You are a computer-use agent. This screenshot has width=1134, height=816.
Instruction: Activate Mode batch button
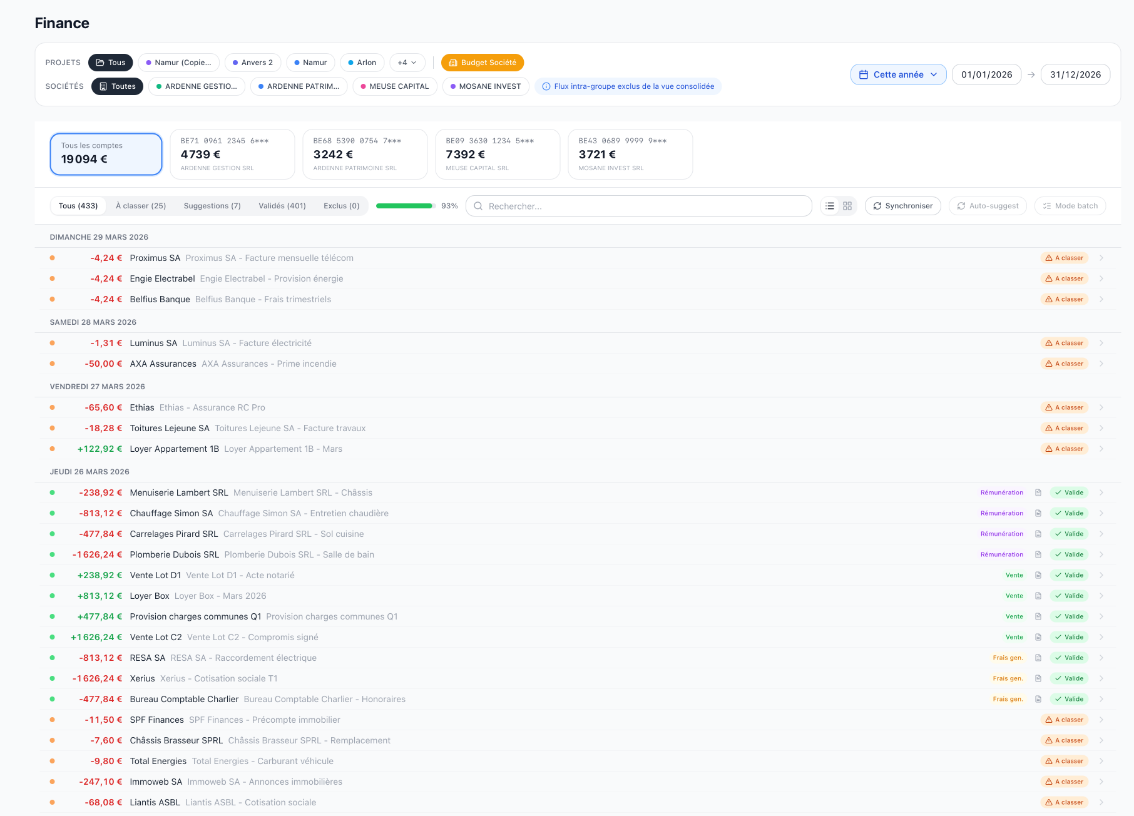point(1070,206)
